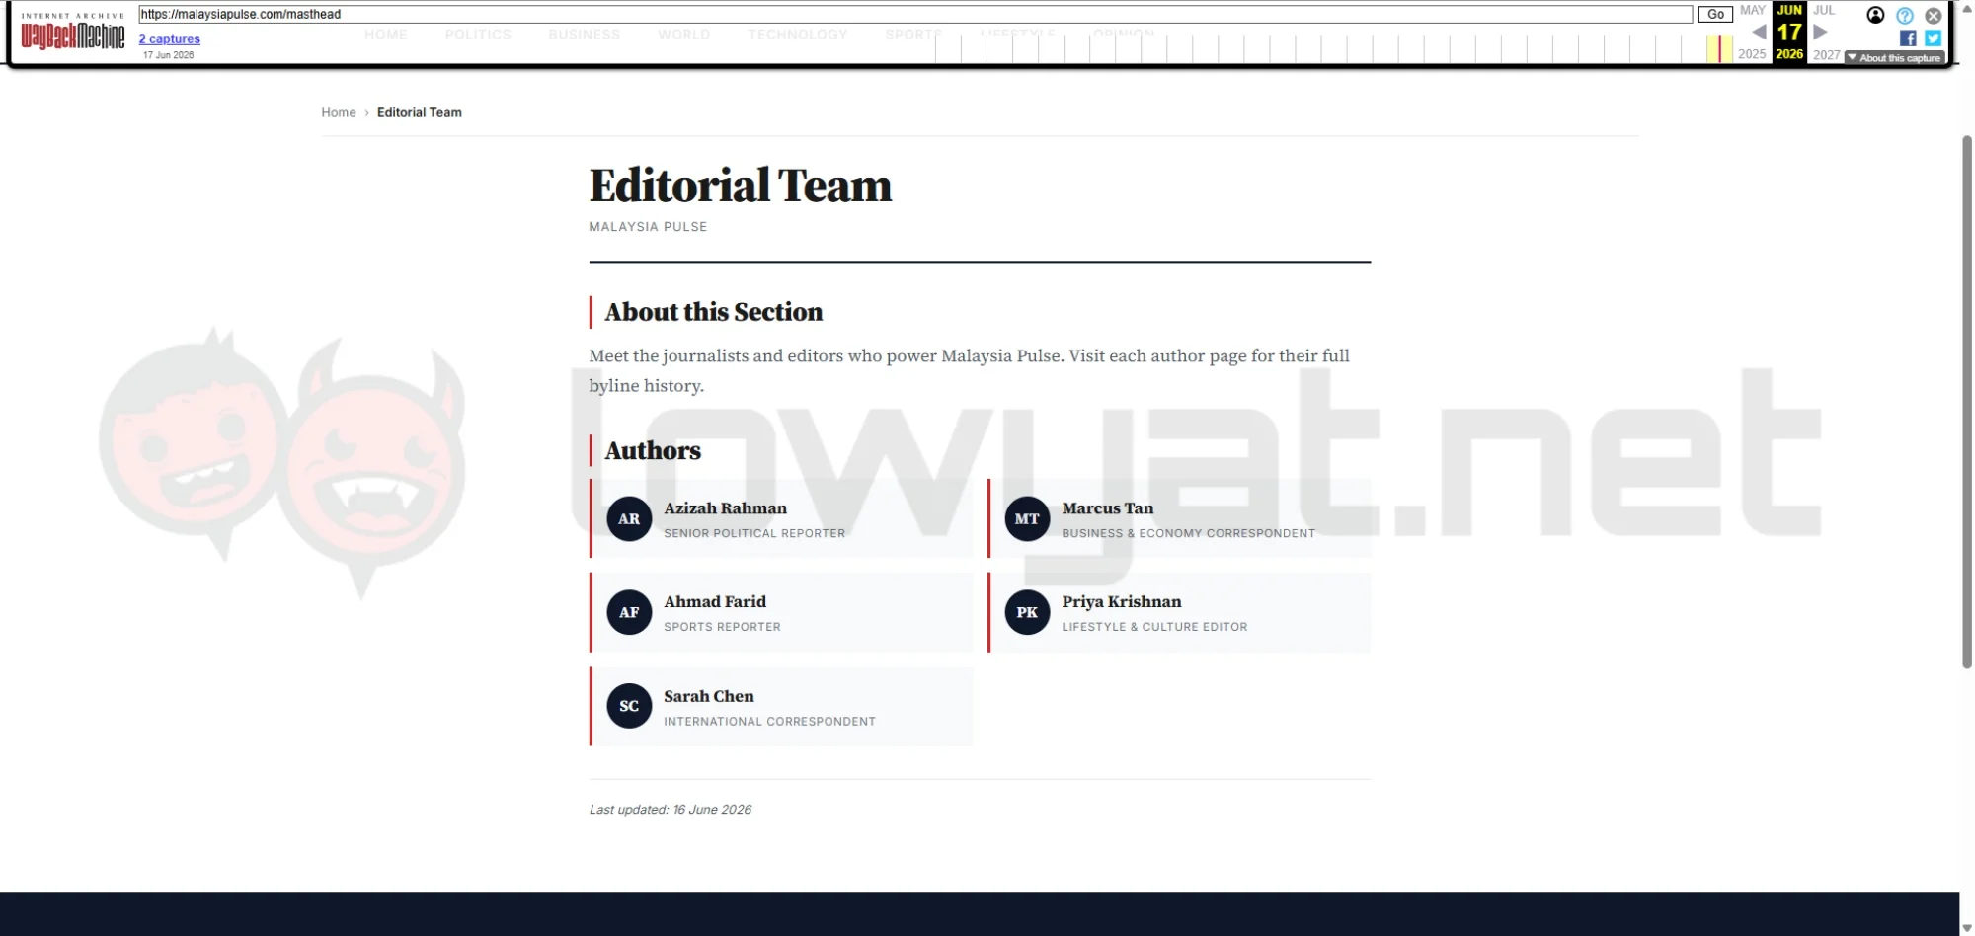Go to next capture arrow
Screen dimensions: 1975x936
click(x=1820, y=32)
